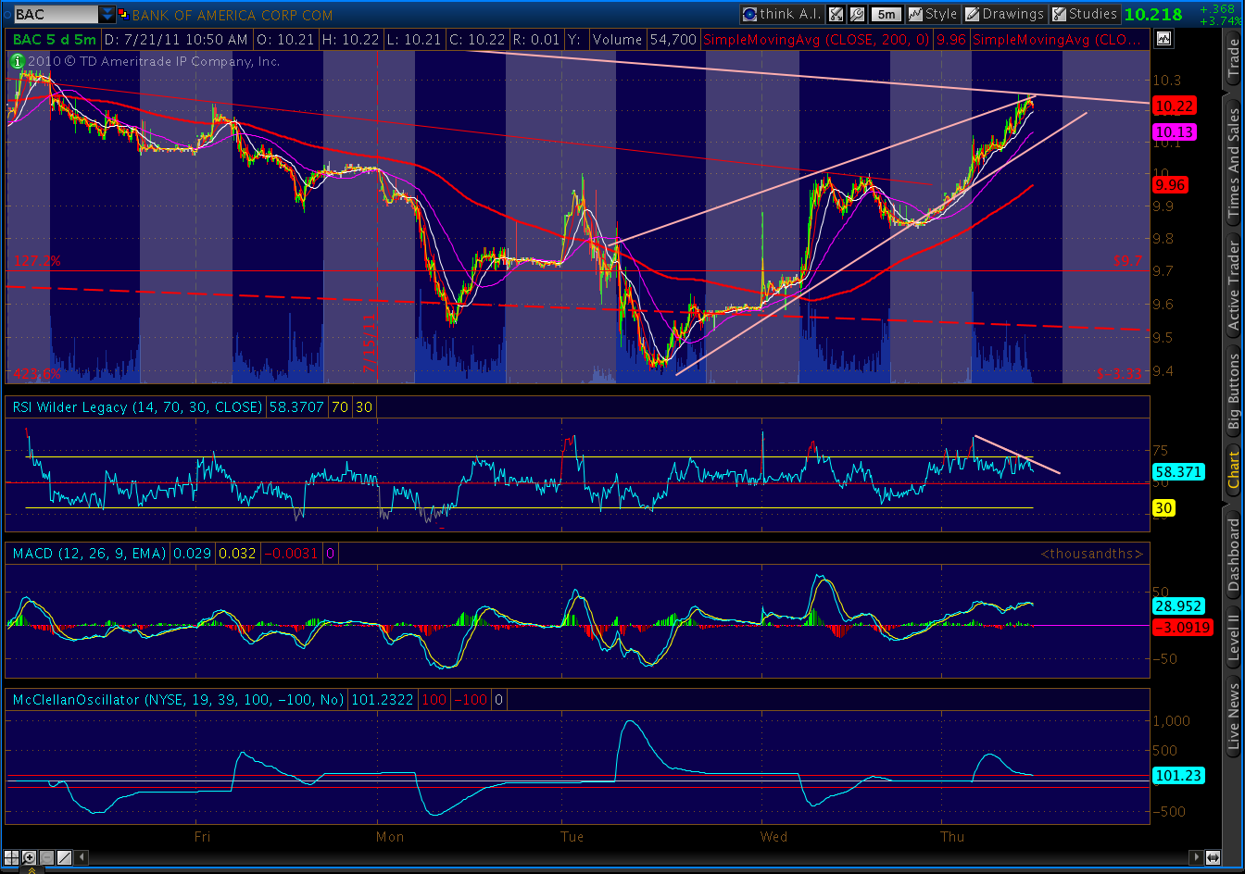Click the green info icon on the chart
1245x874 pixels.
click(x=18, y=61)
